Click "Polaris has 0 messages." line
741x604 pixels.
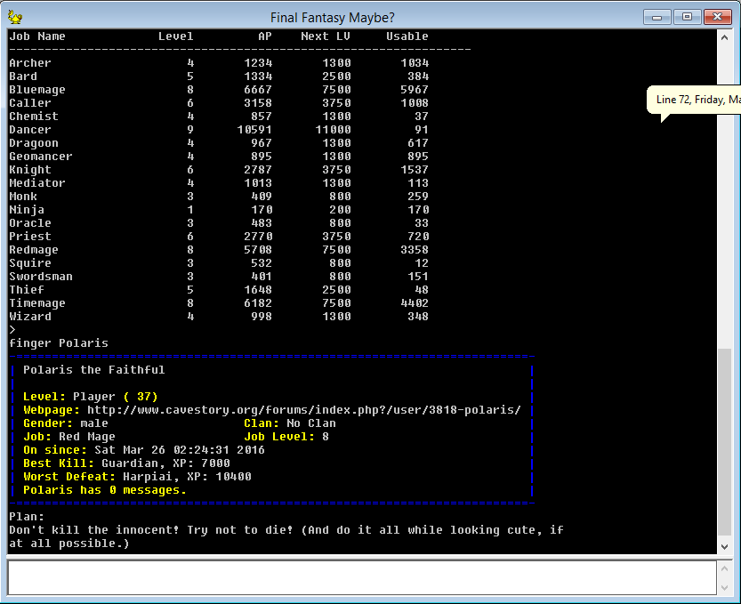click(105, 490)
